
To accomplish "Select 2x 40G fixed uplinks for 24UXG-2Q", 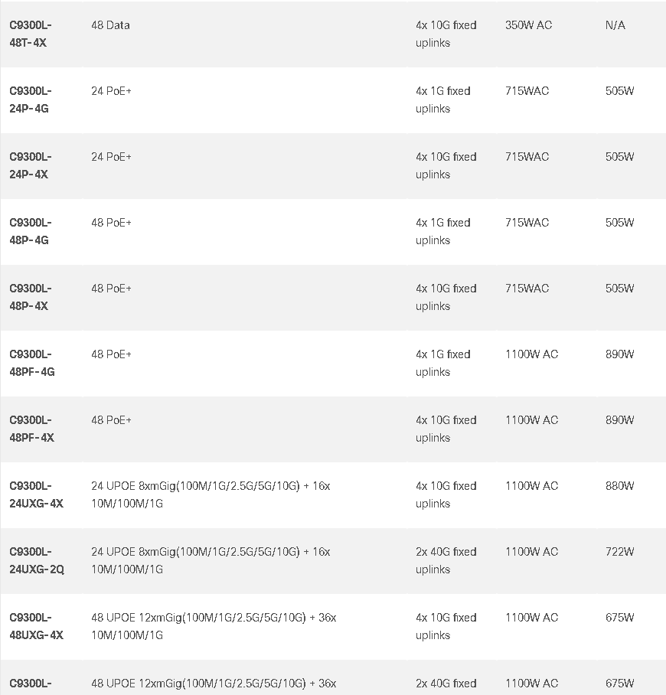I will click(446, 561).
